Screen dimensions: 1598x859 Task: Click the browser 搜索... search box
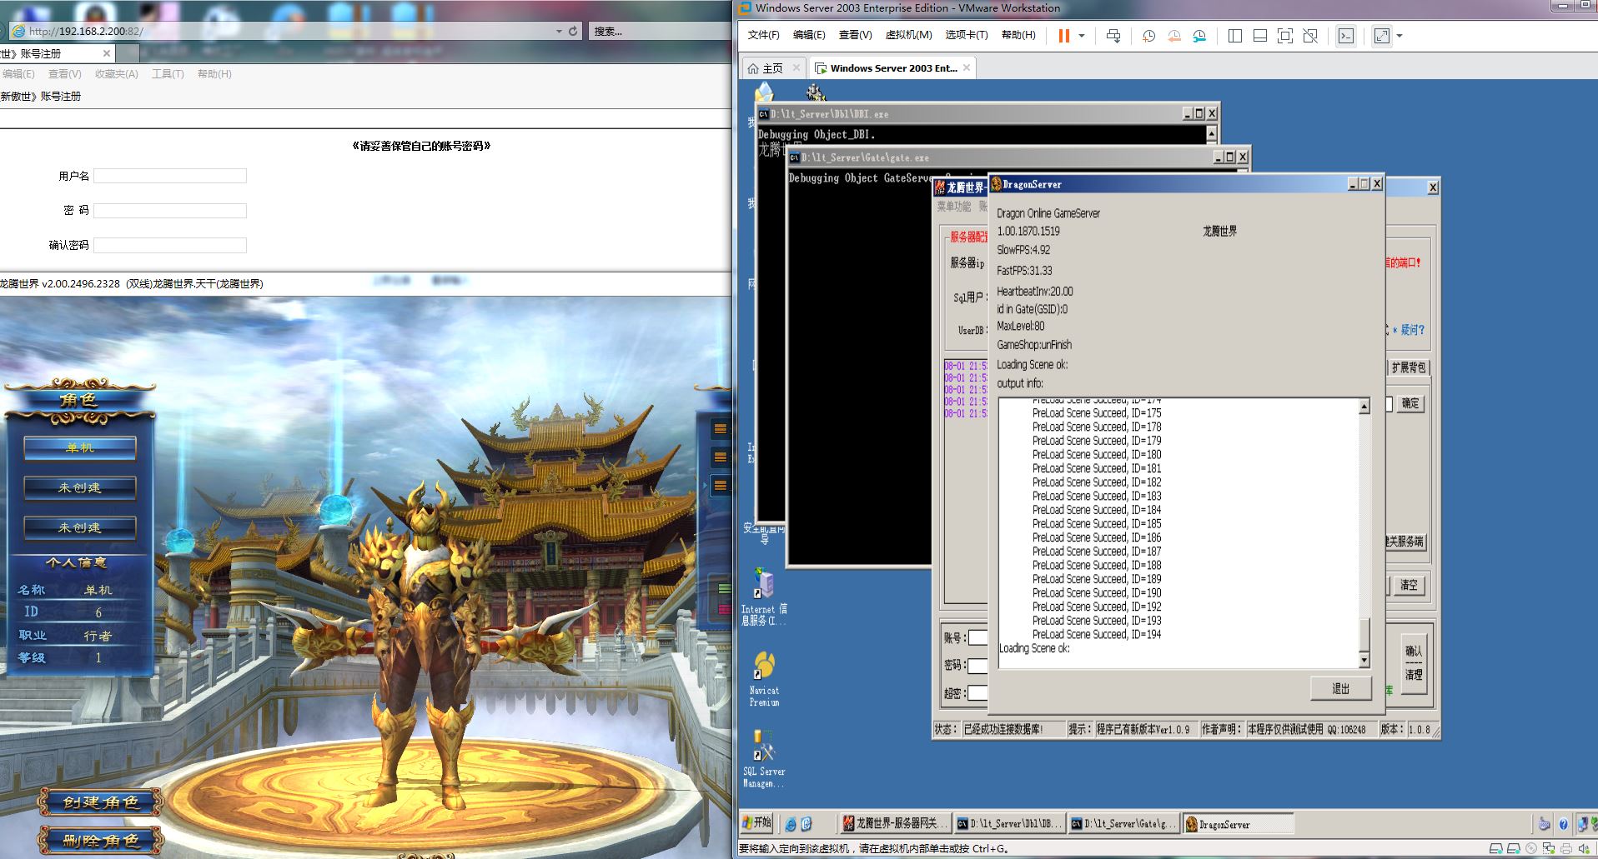[x=659, y=31]
